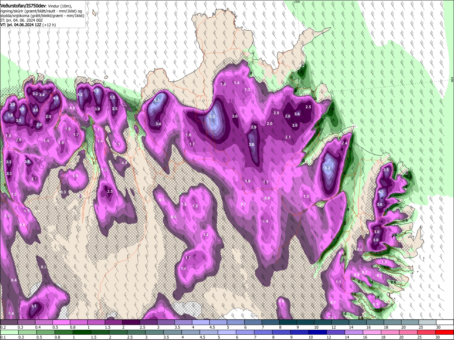Screen dimensions: 454x340
Task: Click the VT þri. 04.06.2024 12Z text
Action: coord(21,25)
